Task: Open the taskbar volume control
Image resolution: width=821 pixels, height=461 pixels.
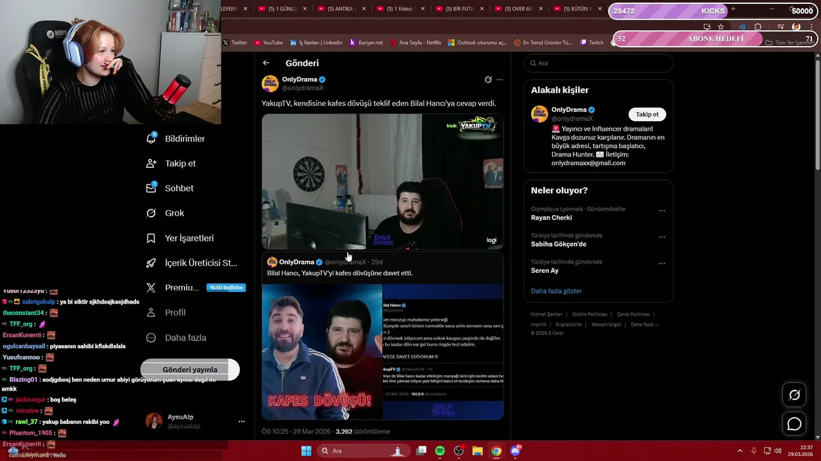Action: tap(777, 451)
